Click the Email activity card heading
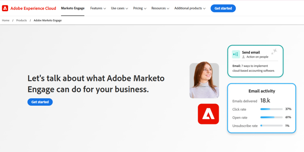The width and height of the screenshot is (304, 152). pyautogui.click(x=262, y=91)
